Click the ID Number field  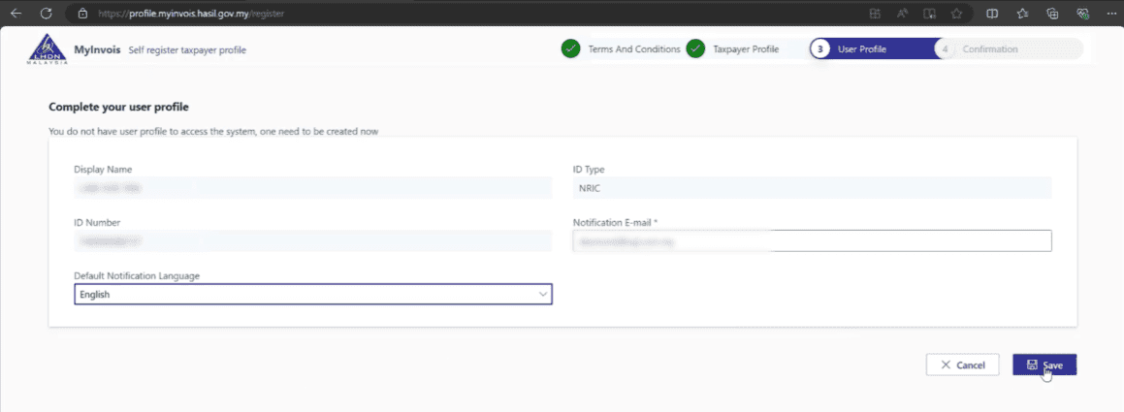pyautogui.click(x=313, y=240)
